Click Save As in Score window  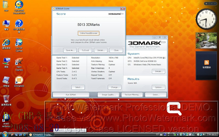[70, 50]
